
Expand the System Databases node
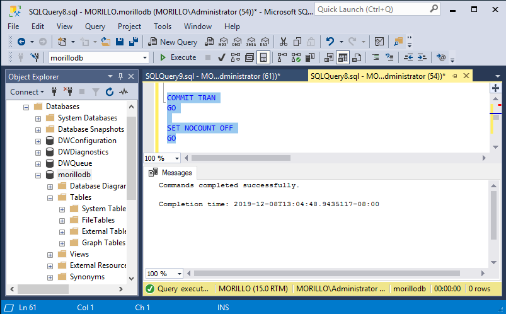click(x=38, y=119)
